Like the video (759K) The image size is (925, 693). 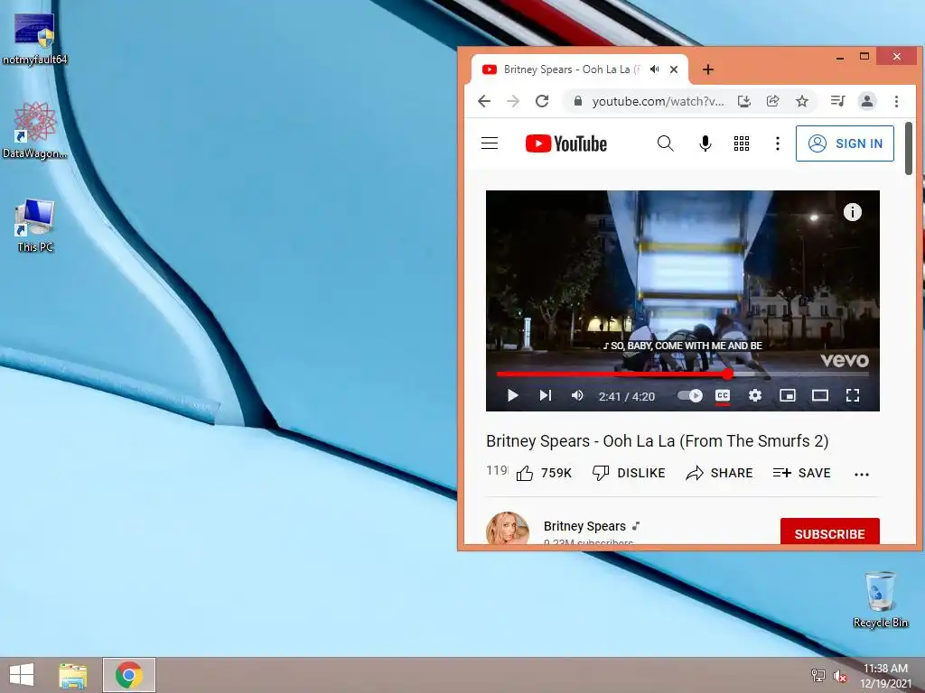click(544, 473)
